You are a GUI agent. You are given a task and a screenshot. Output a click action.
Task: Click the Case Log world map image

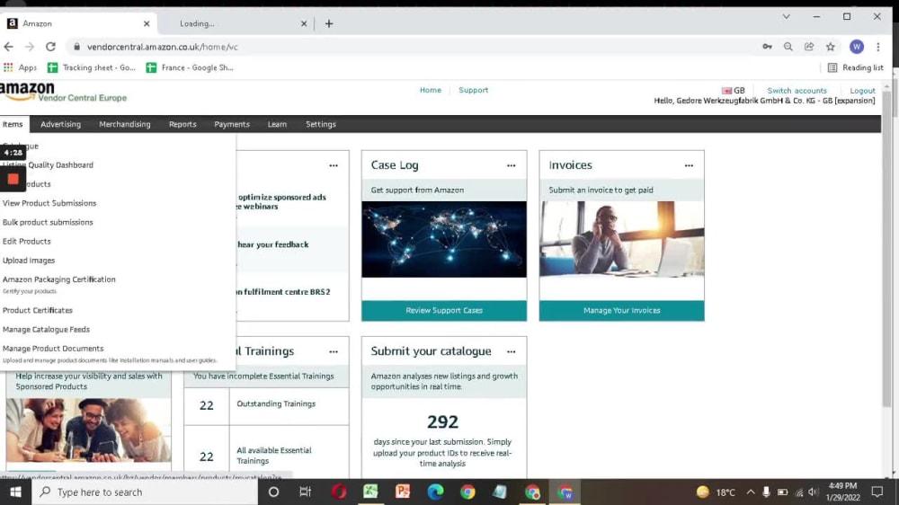tap(444, 239)
